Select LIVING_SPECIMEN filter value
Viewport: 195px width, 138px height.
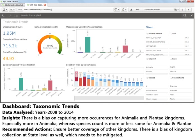click(x=157, y=50)
